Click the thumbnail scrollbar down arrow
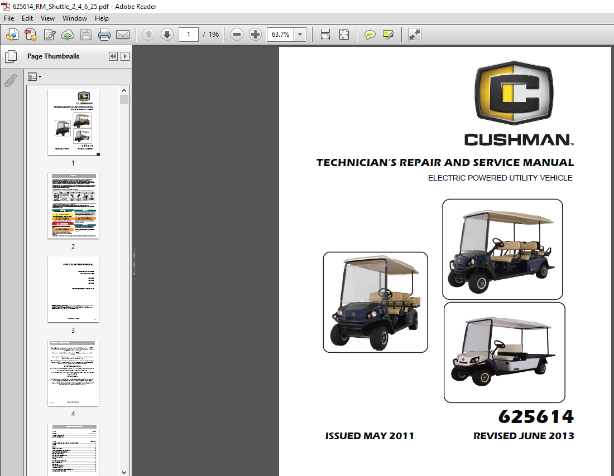614x476 pixels. pos(124,472)
